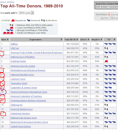118x130 pixels.
Task: Open the Citigroup Inc link
Action: (x=17, y=105)
